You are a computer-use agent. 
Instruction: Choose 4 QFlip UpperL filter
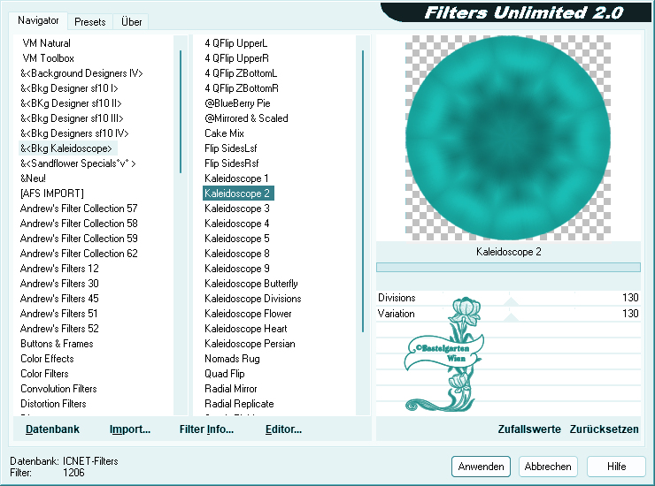235,43
